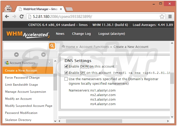The height and width of the screenshot is (126, 177).
Task: Reload the page with refresh icon
Action: tap(22, 17)
